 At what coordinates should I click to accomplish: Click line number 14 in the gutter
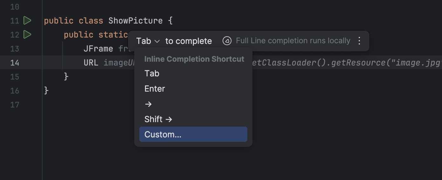click(x=15, y=63)
